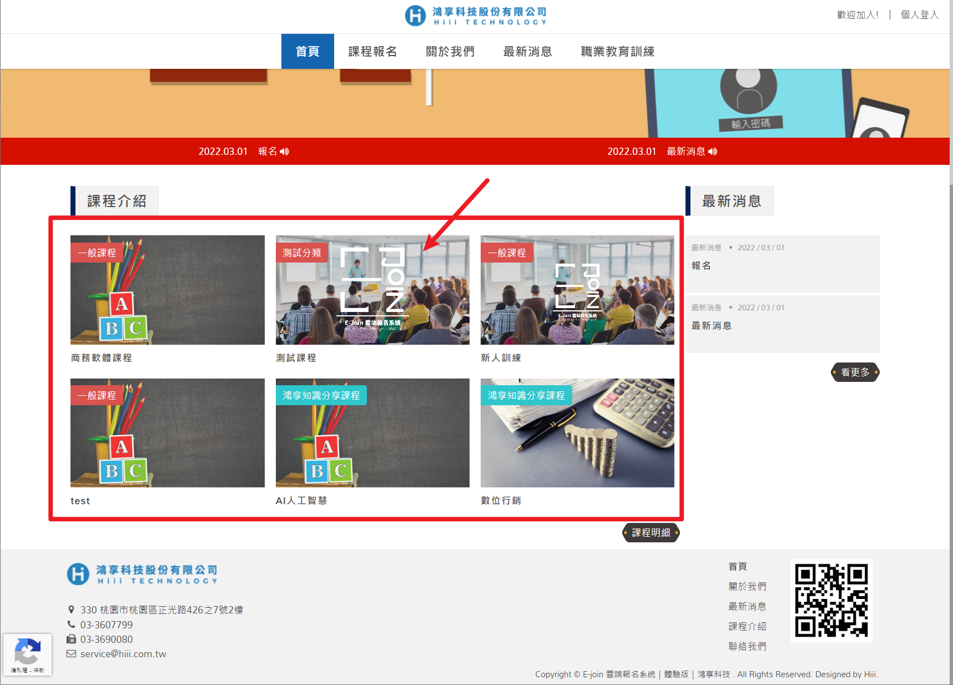Open the 首頁 navigation tab
The width and height of the screenshot is (953, 685).
(x=307, y=52)
